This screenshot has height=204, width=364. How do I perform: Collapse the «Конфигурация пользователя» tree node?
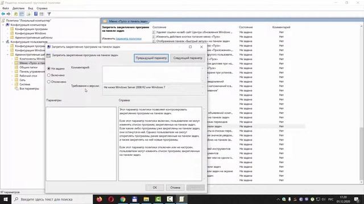tap(3, 42)
